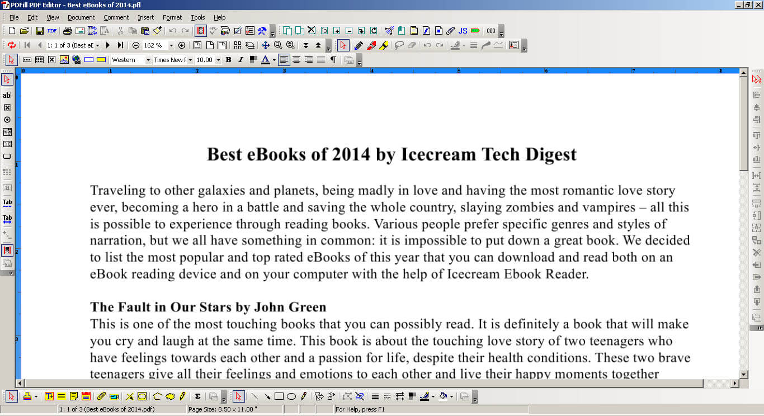Screen dimensions: 764x416
Task: Click the font color A swatch
Action: point(266,60)
